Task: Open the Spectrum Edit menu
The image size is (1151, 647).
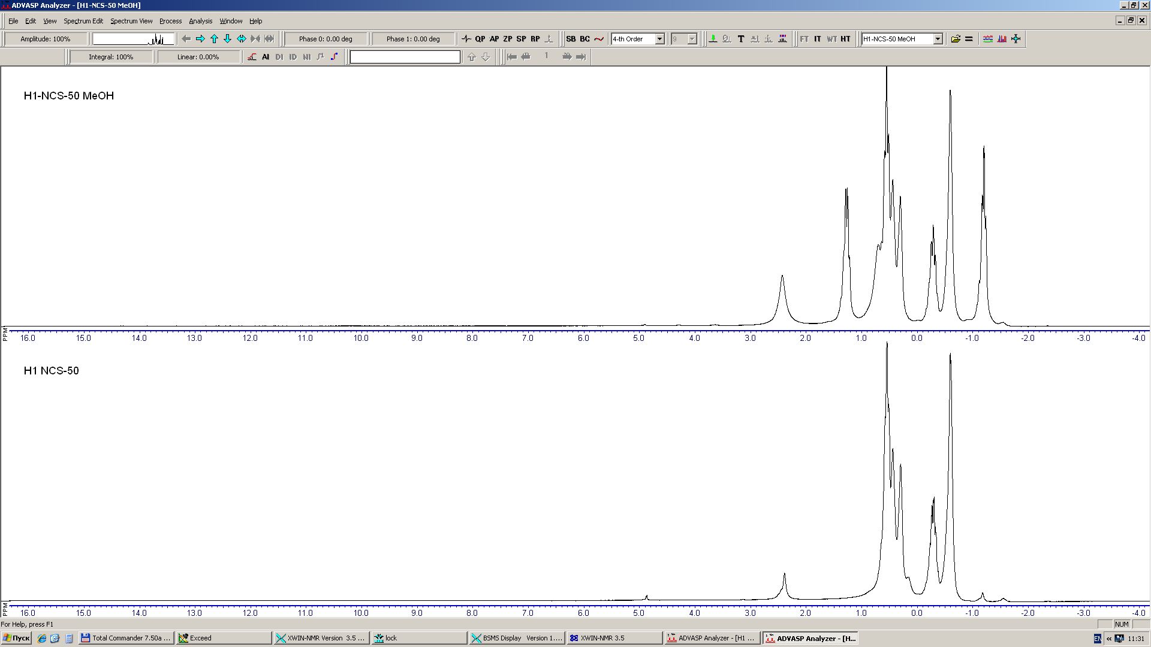Action: coord(83,21)
